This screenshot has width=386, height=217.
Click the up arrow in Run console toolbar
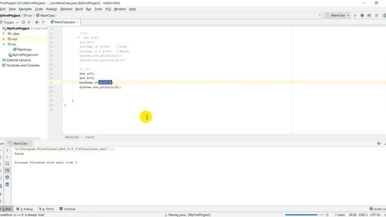(7, 150)
